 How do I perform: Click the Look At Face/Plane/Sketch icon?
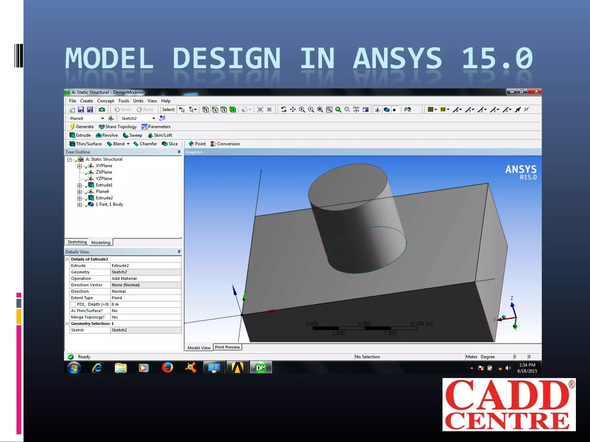click(x=407, y=109)
